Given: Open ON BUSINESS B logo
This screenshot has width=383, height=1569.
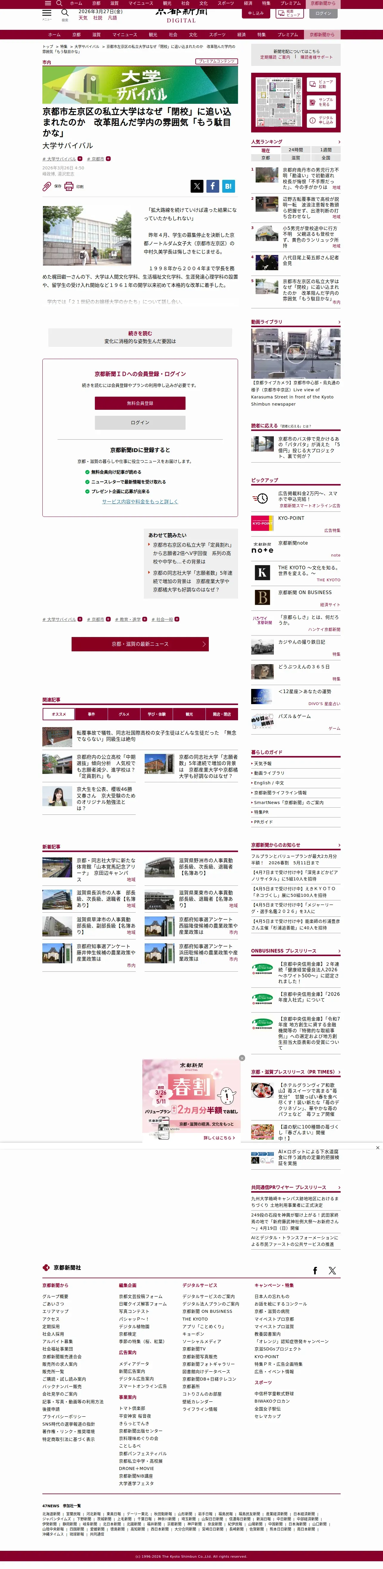Looking at the screenshot, I should (262, 598).
